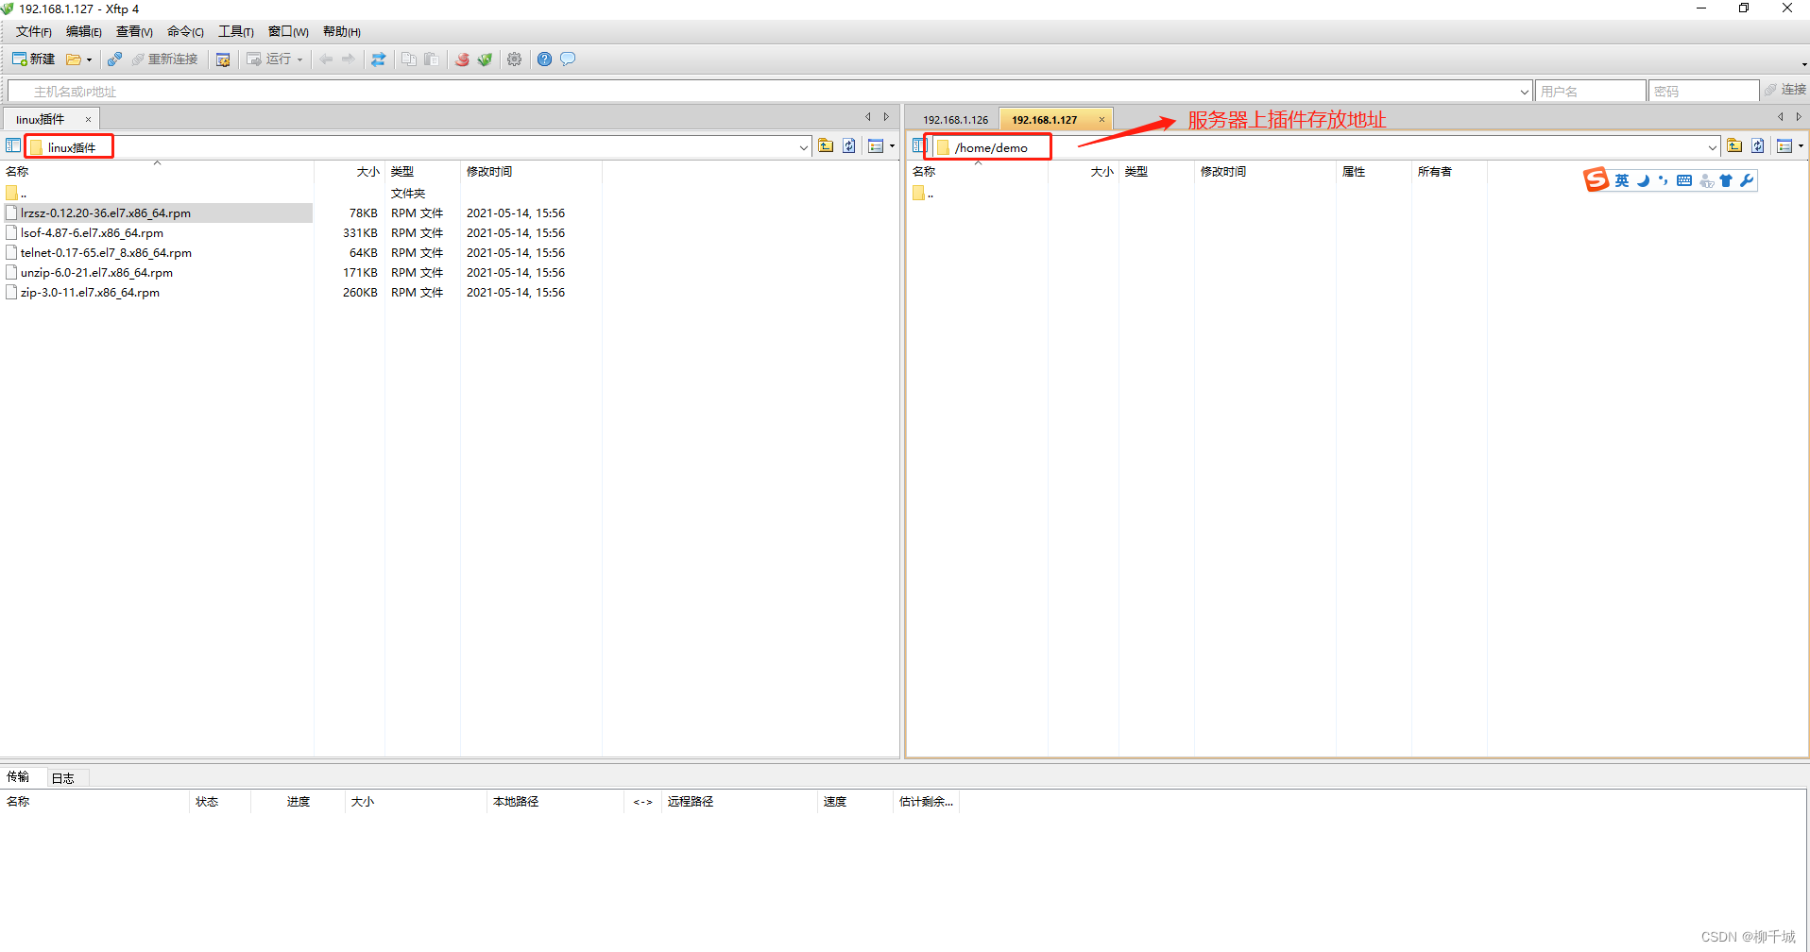Select the linux插件 local tab
This screenshot has width=1810, height=952.
(x=41, y=120)
